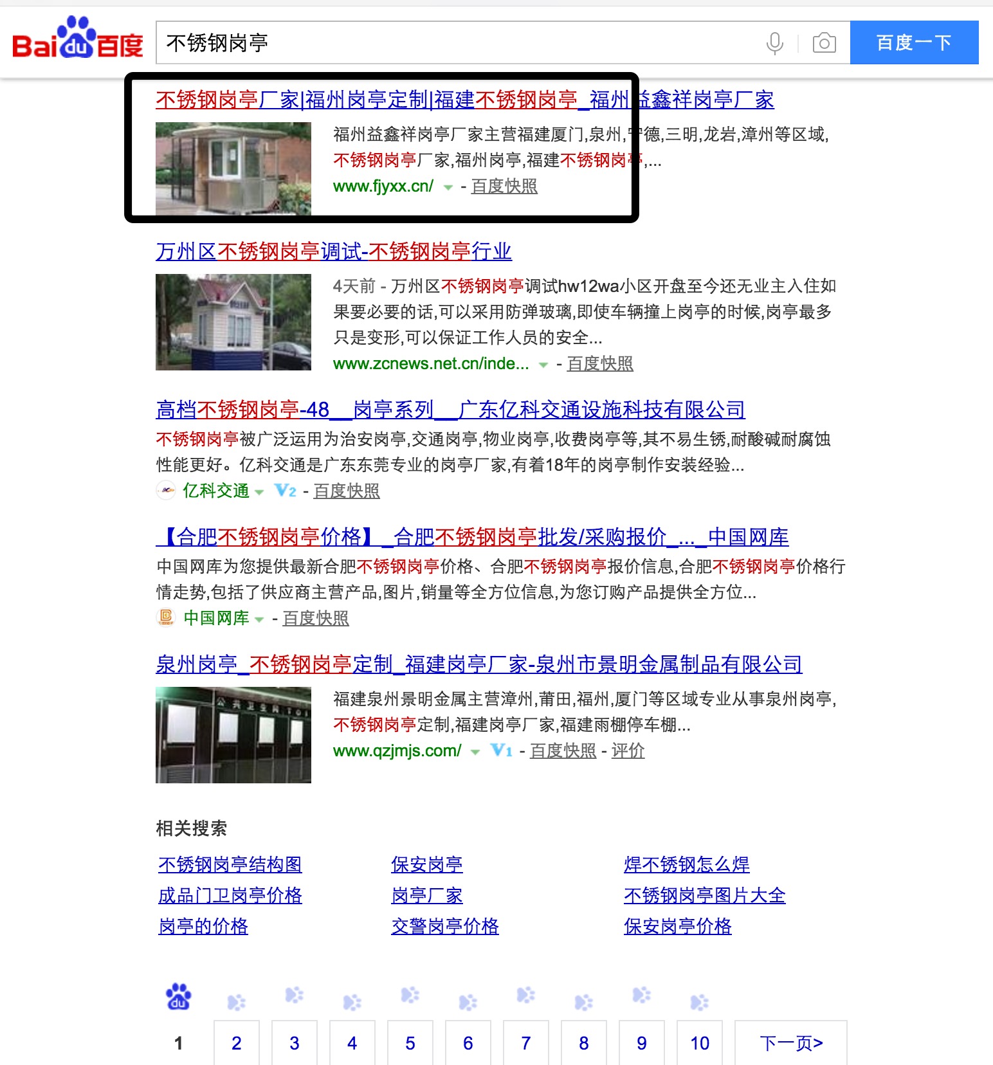
Task: Open 评价 link for qzjmjs.com
Action: point(628,751)
